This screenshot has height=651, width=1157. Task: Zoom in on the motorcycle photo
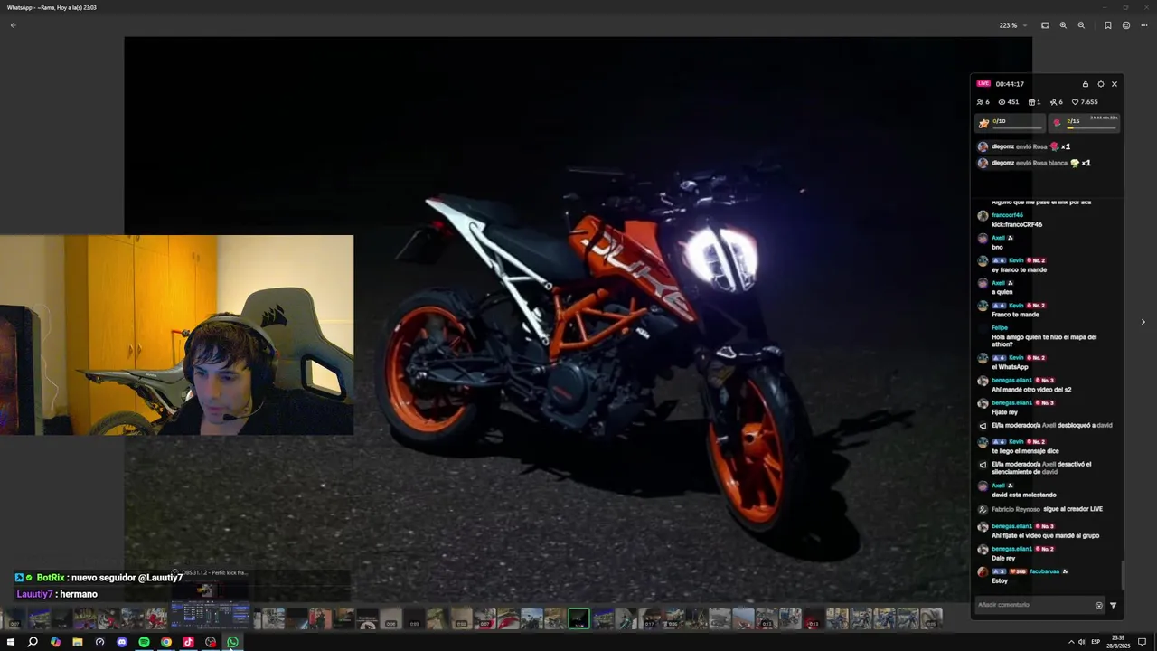click(1063, 25)
